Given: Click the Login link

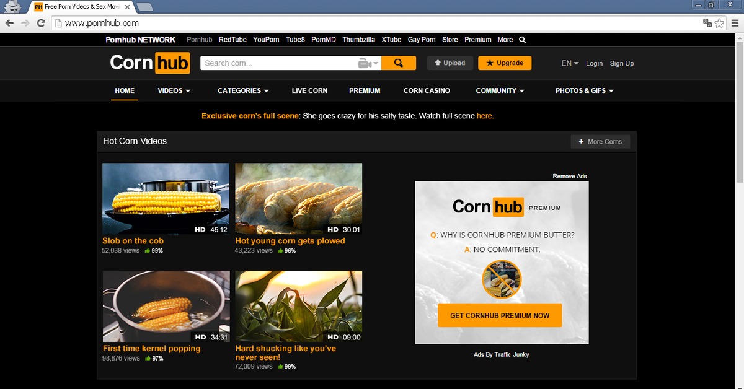Looking at the screenshot, I should coord(594,63).
